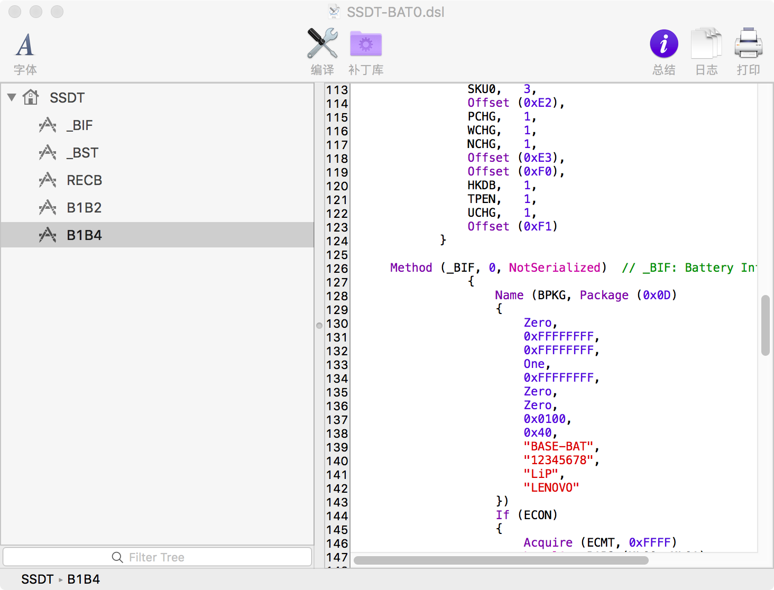Open the patch library (补丁库) folder icon
The image size is (774, 590).
coord(365,43)
